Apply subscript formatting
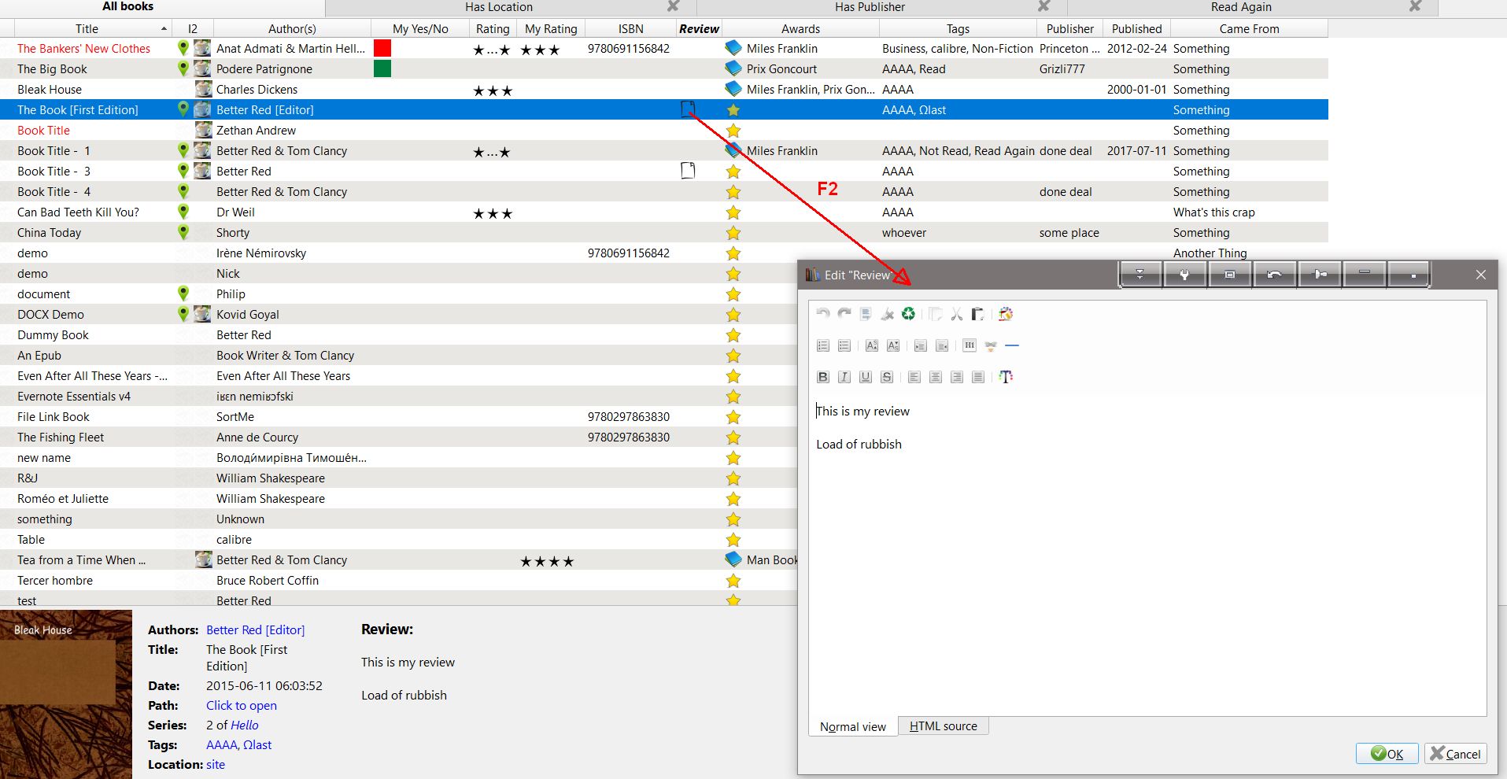The height and width of the screenshot is (779, 1507). (x=893, y=345)
